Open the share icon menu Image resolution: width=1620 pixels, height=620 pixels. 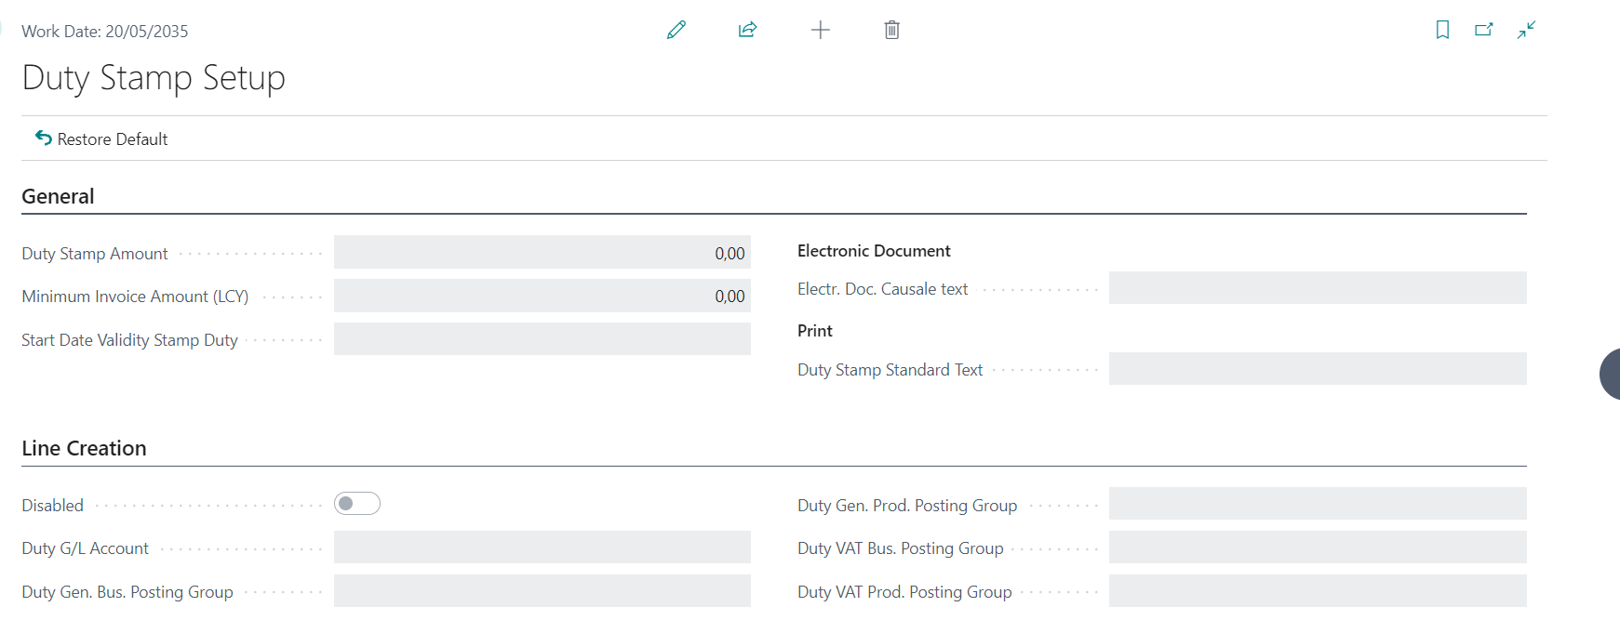(x=747, y=30)
